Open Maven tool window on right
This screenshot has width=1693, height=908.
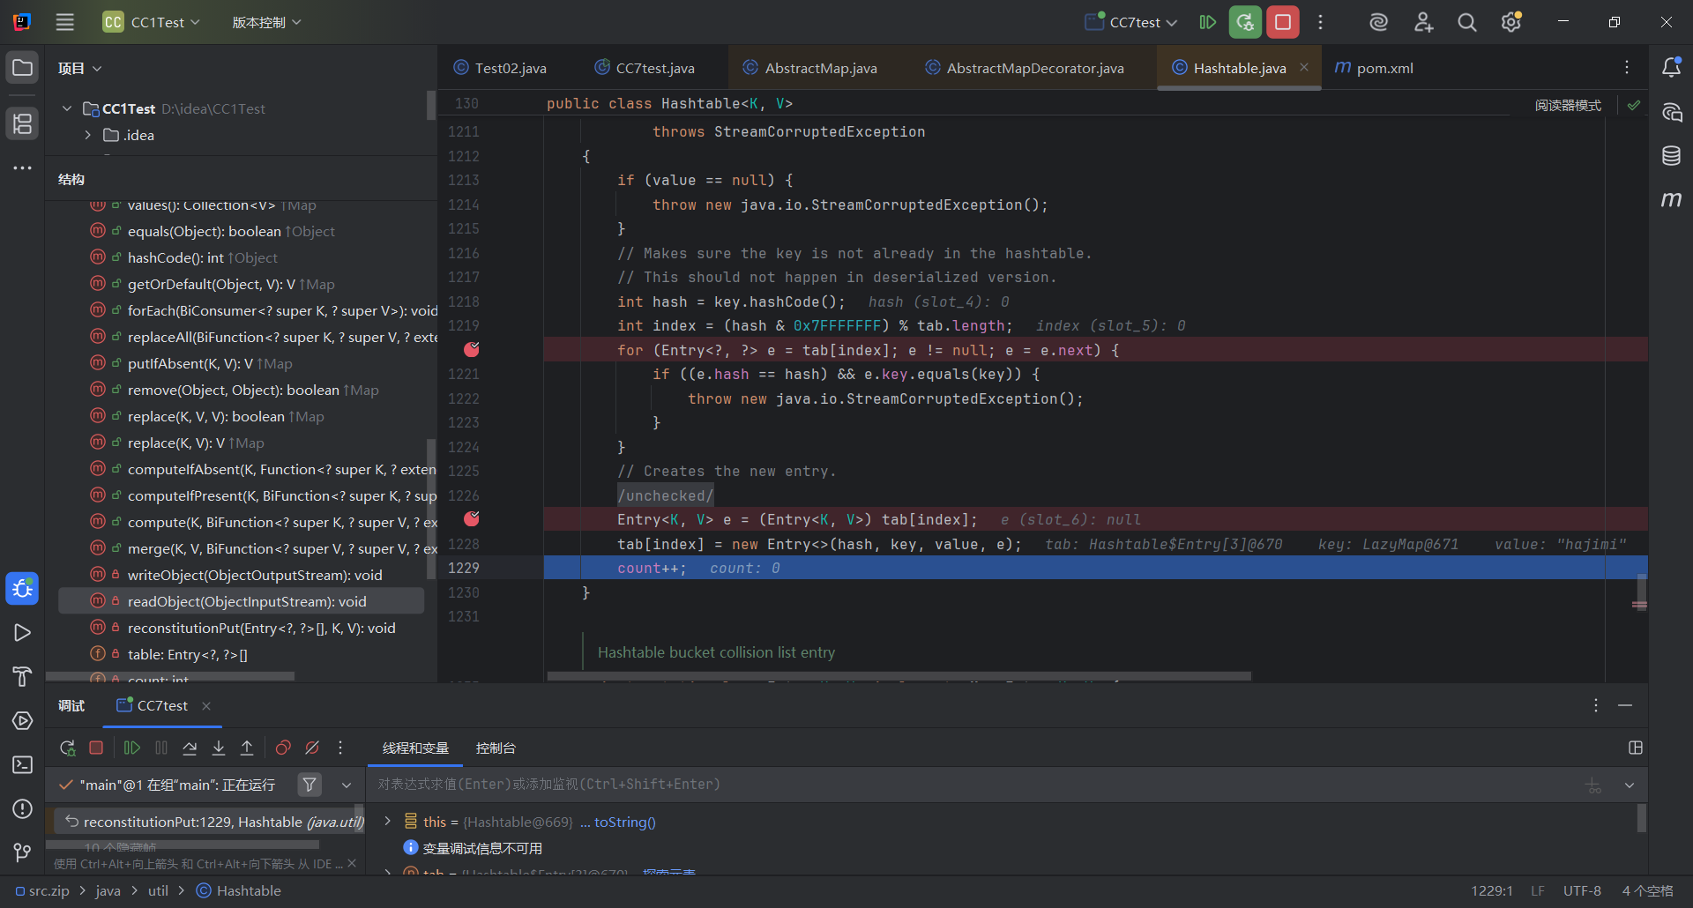[x=1671, y=200]
